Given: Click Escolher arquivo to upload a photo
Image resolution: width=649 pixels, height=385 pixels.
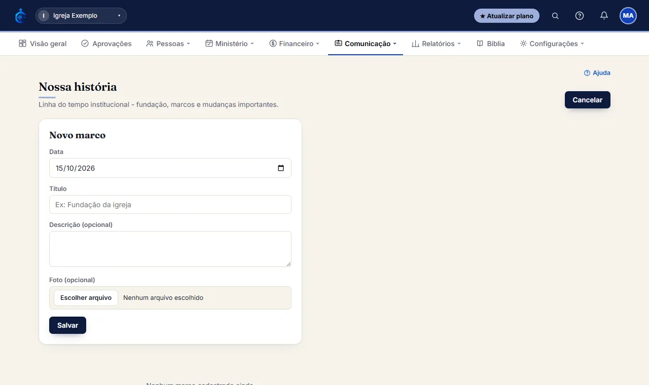Looking at the screenshot, I should tap(86, 298).
